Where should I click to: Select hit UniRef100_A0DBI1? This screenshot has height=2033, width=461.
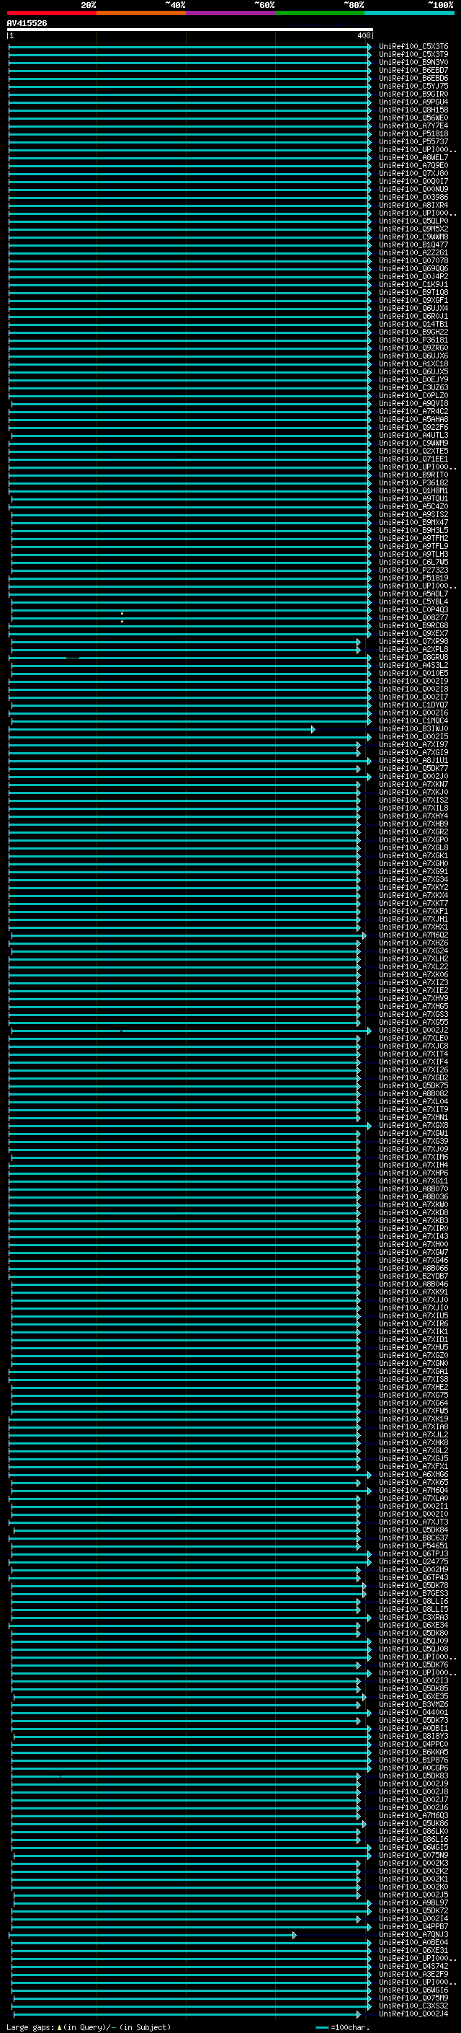point(413,1729)
